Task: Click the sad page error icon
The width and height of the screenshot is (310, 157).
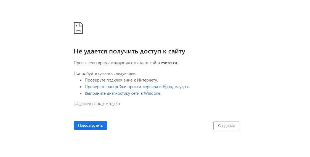Action: [x=78, y=28]
